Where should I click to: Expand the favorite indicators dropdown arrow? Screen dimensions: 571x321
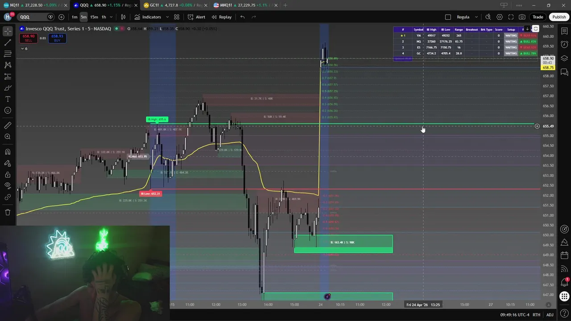(x=167, y=17)
